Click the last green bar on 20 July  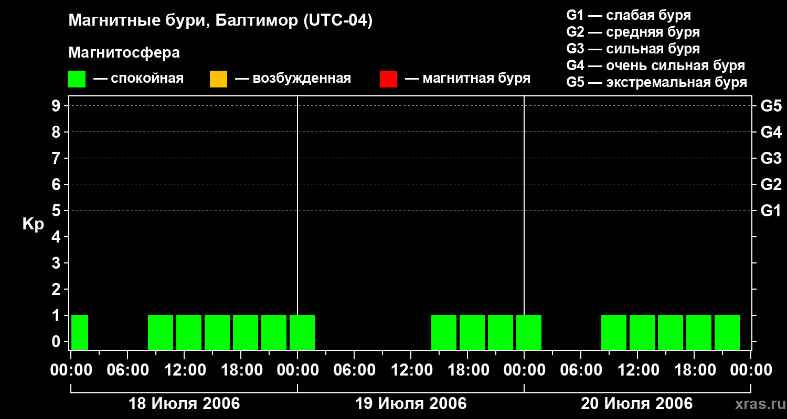[727, 332]
